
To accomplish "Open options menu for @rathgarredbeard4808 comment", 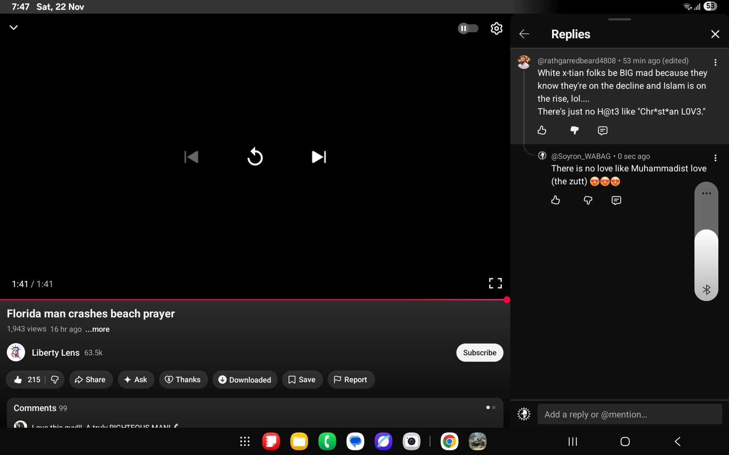I will [715, 62].
